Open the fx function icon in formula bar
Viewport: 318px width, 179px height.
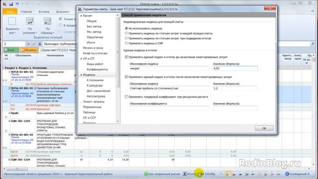[40, 44]
